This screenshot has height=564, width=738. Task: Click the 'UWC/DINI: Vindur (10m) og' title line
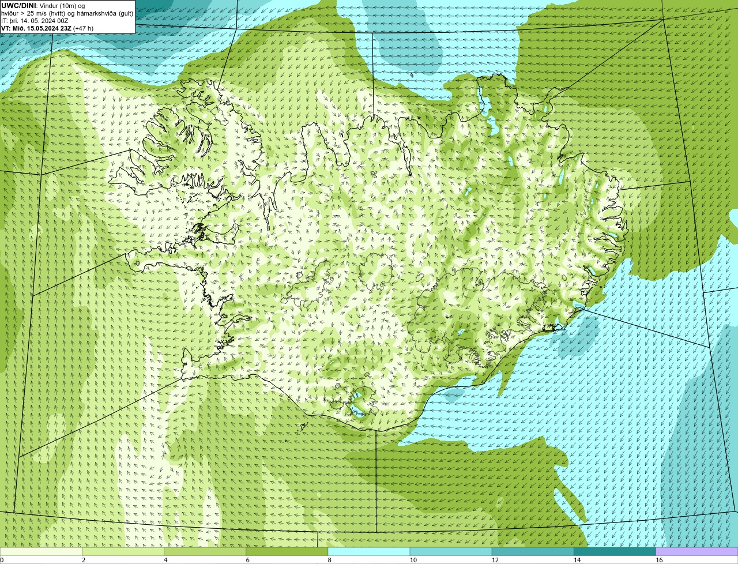tap(43, 6)
